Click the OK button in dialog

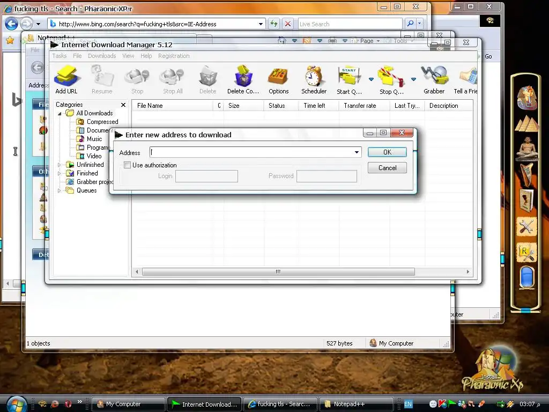point(387,152)
